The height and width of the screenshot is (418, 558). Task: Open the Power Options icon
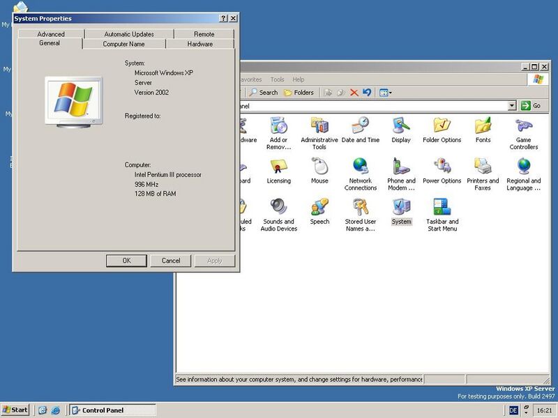click(442, 167)
